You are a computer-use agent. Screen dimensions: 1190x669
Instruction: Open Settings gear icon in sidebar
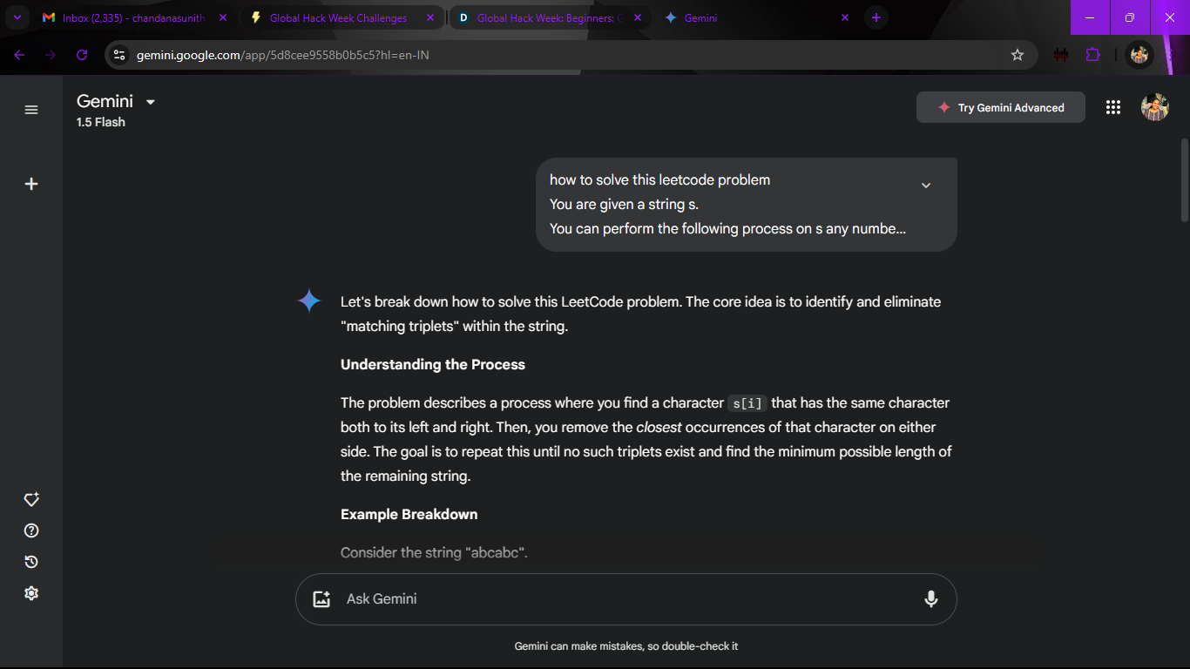(x=31, y=593)
